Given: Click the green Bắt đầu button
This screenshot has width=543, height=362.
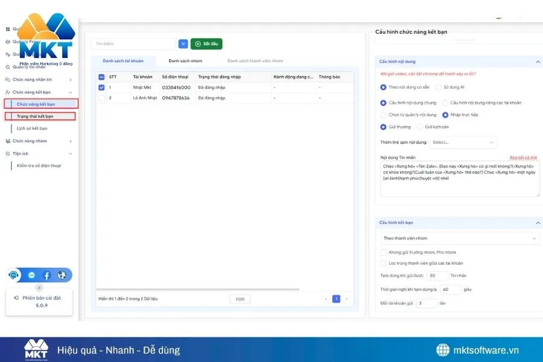Looking at the screenshot, I should (x=206, y=44).
